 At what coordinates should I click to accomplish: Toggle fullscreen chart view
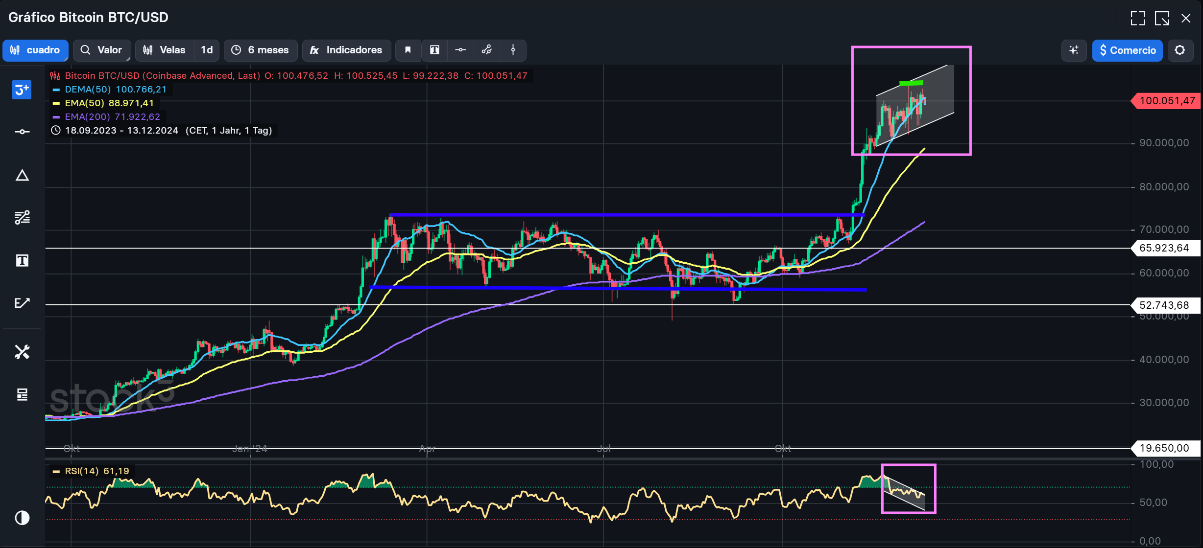click(x=1137, y=18)
